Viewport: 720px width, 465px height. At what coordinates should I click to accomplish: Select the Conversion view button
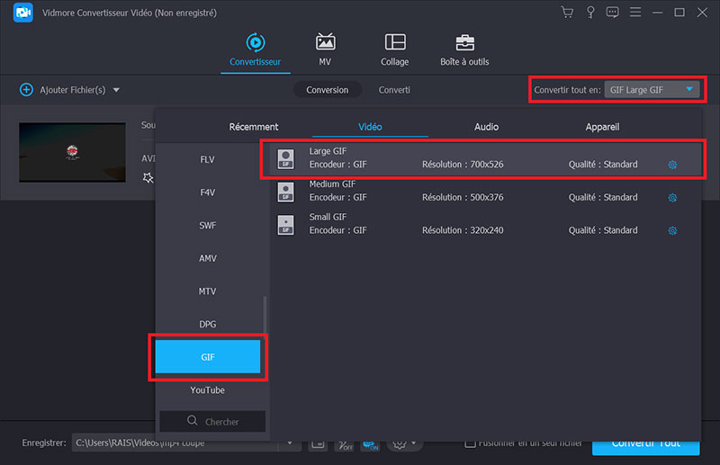(x=328, y=90)
